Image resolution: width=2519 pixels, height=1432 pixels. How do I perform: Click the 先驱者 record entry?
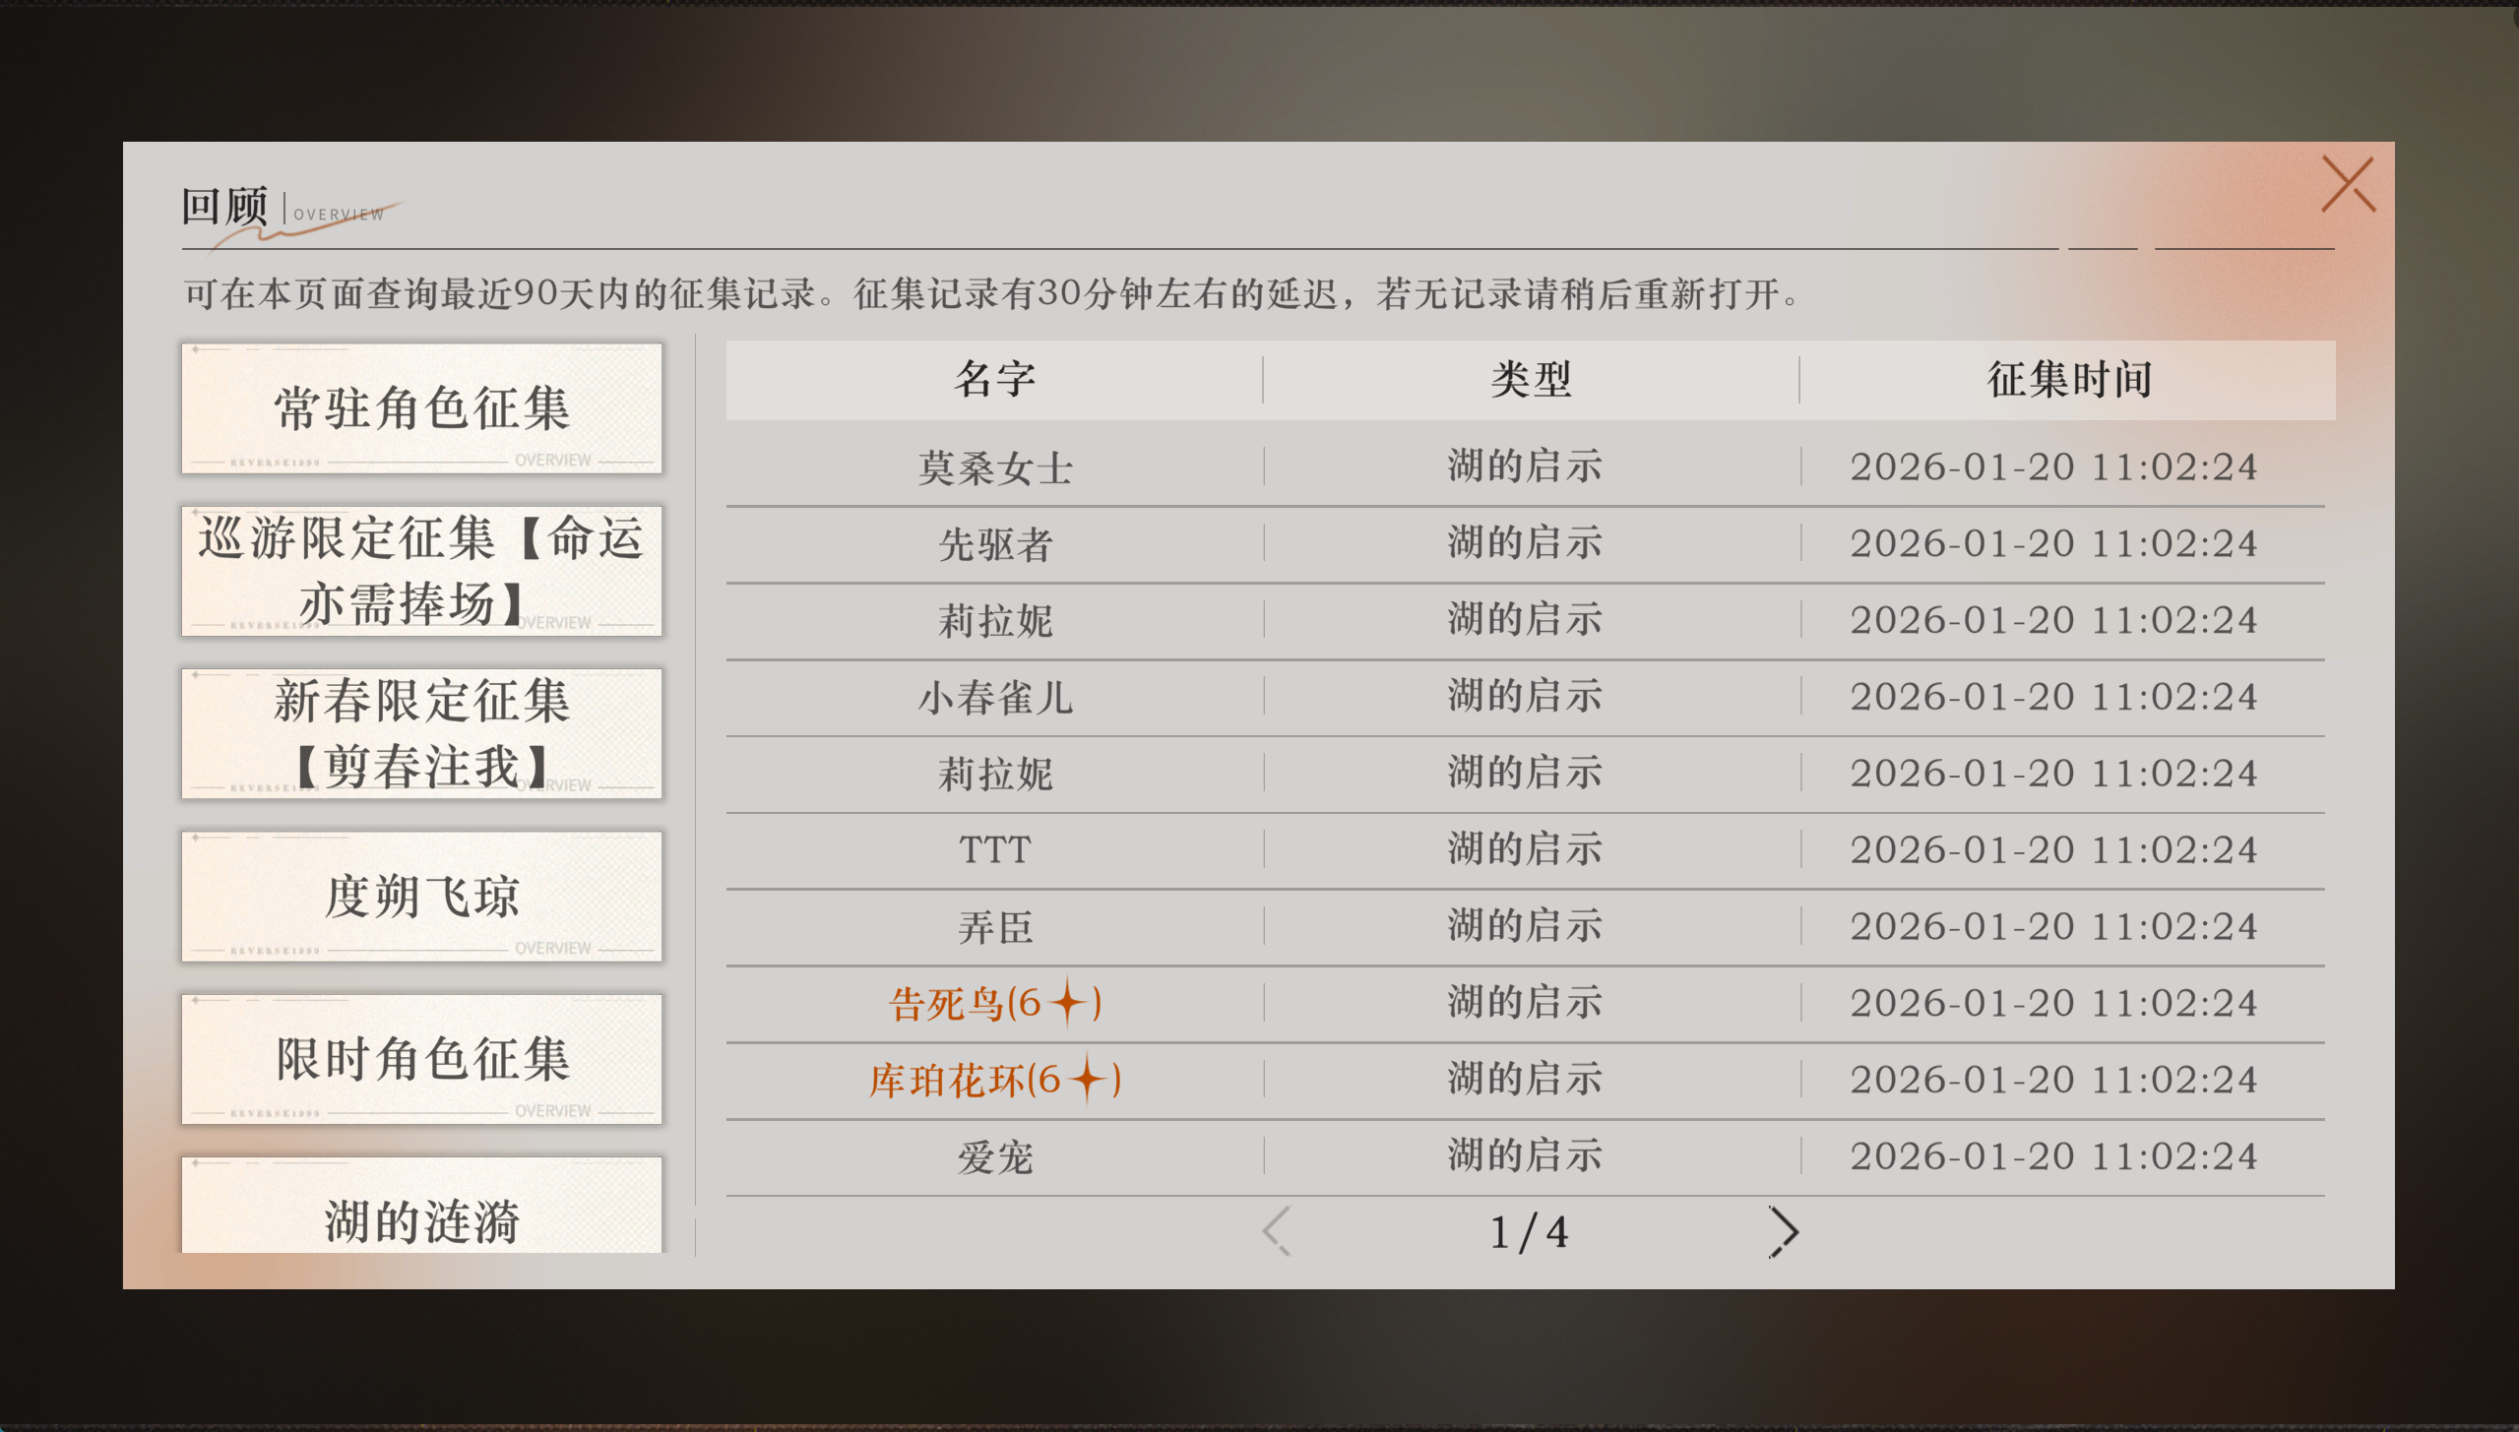[994, 543]
